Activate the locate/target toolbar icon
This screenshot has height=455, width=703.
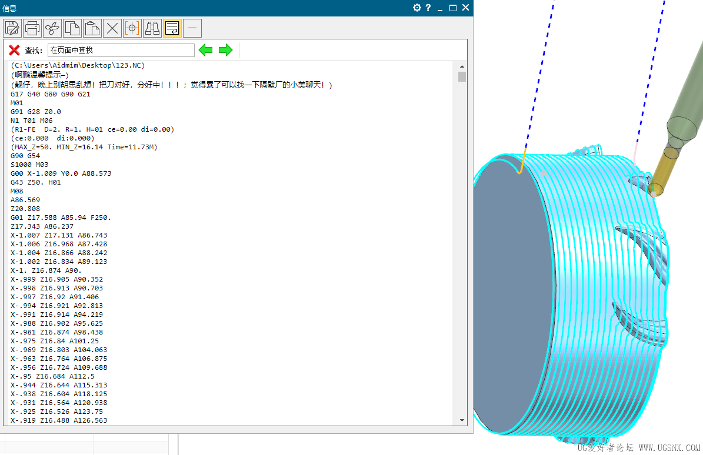point(132,28)
